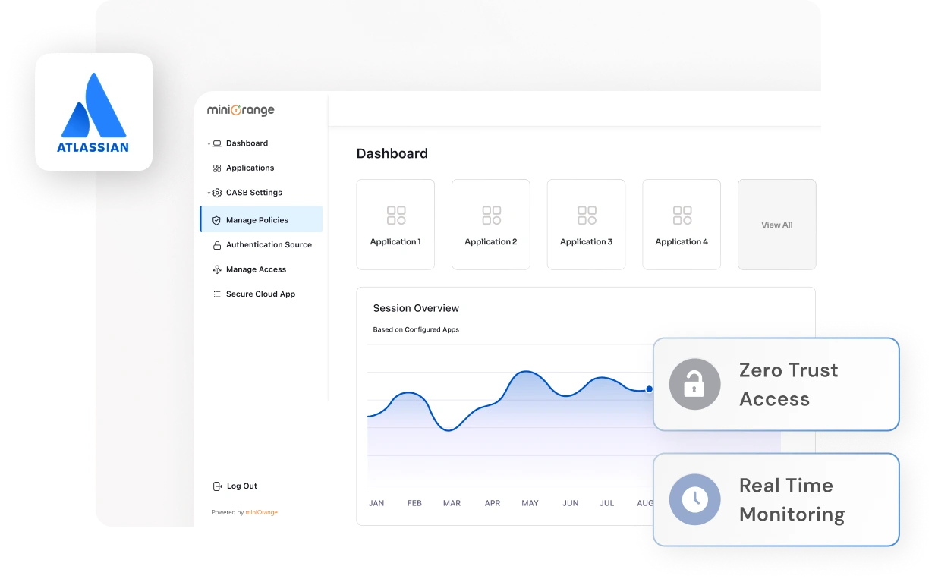The height and width of the screenshot is (582, 935).
Task: Click the Secure Cloud App list icon
Action: click(217, 294)
